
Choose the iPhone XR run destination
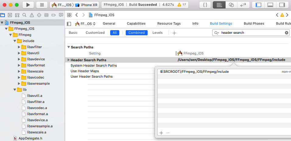tap(86, 5)
